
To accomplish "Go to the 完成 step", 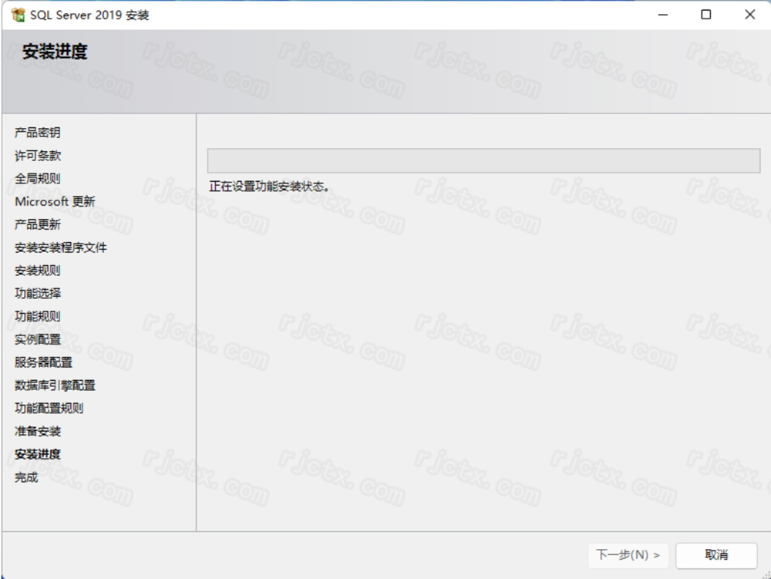I will tap(26, 477).
